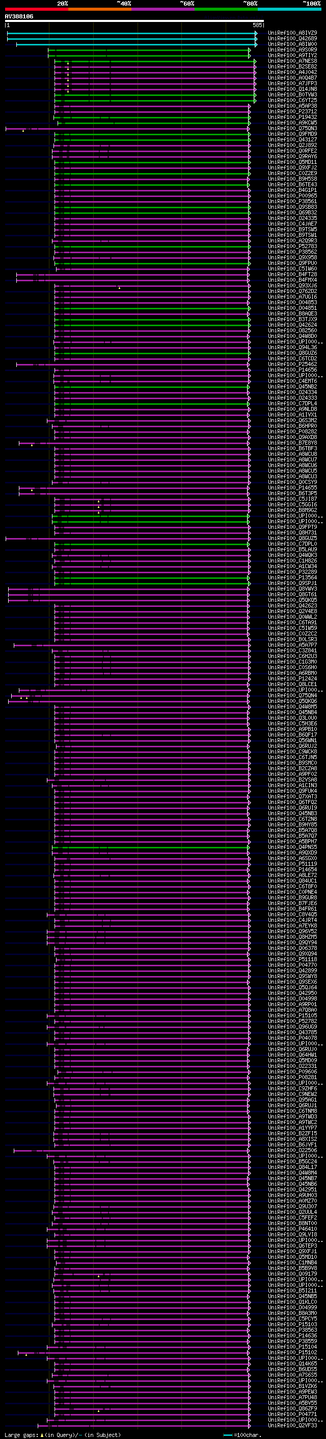Click the UniRef100_P38561 hit label
This screenshot has width=326, height=1439.
point(292,201)
